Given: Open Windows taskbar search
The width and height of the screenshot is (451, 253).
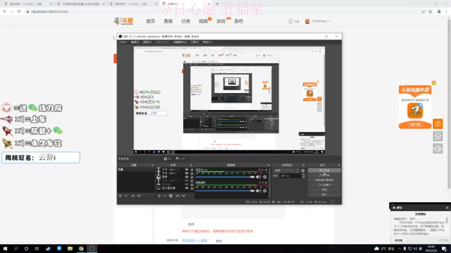Looking at the screenshot, I should (16, 249).
